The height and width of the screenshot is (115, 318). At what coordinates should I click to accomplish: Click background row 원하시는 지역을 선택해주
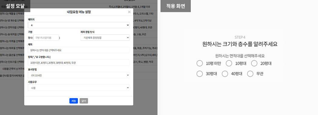click(12, 41)
